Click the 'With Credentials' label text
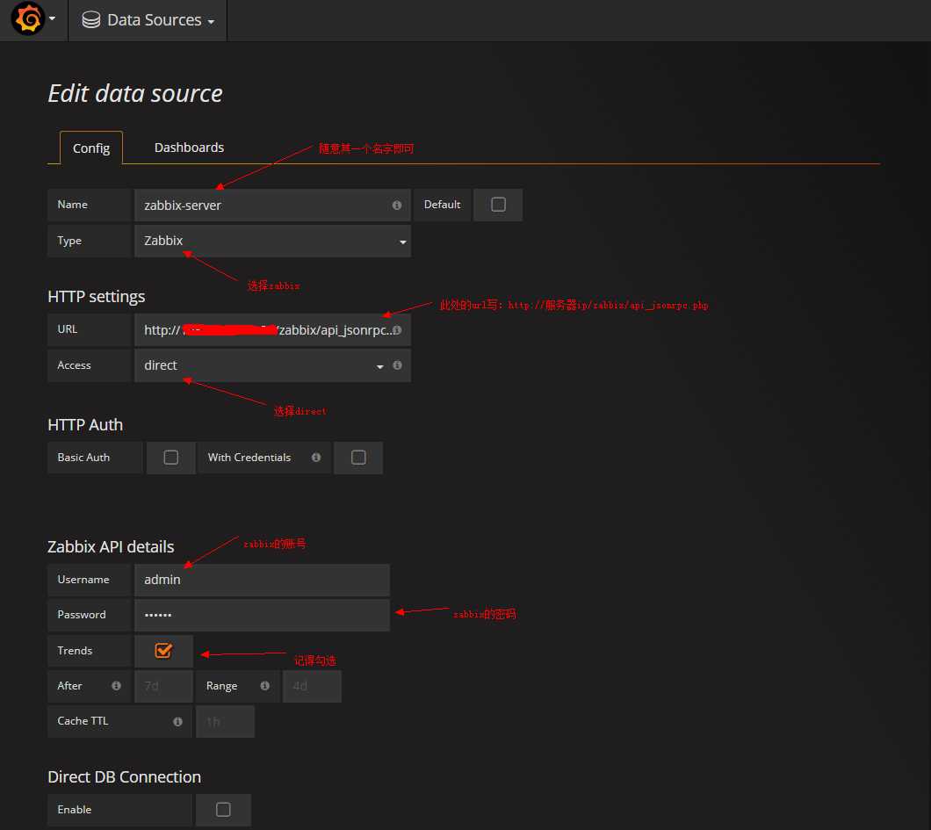Viewport: 931px width, 830px height. [x=249, y=457]
